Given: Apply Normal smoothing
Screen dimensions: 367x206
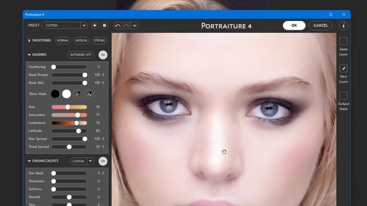Looking at the screenshot, I should 63,41.
